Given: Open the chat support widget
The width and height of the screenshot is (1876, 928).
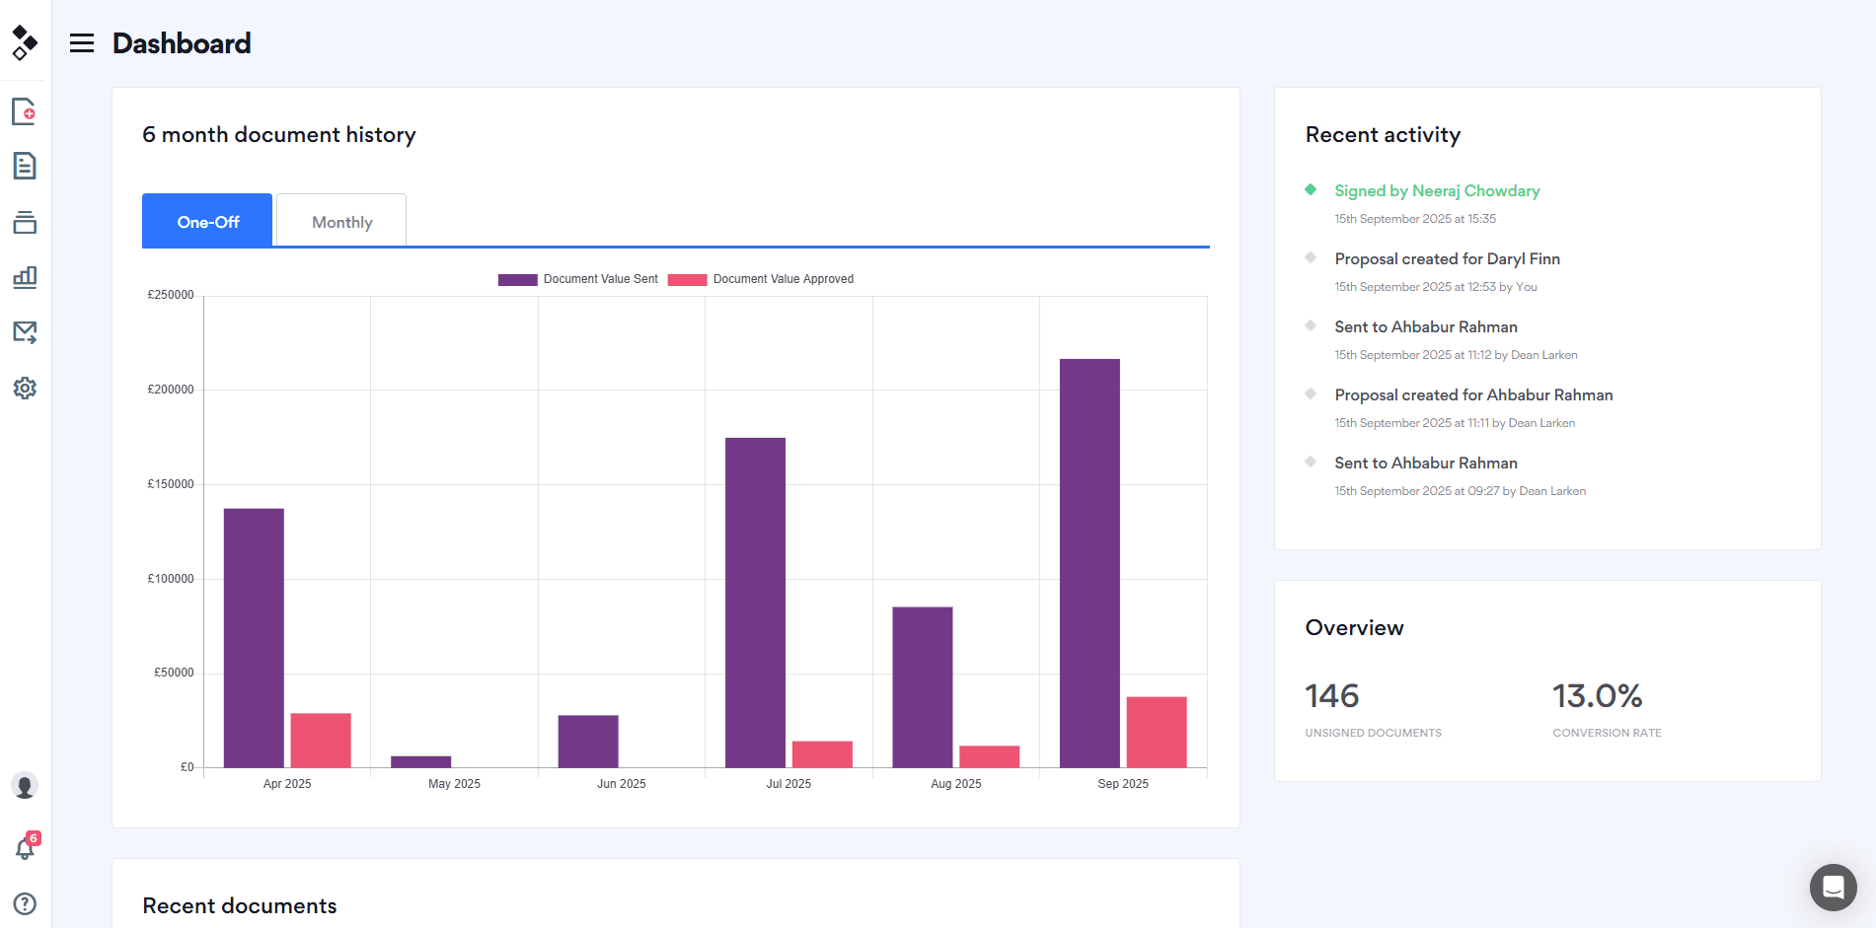Looking at the screenshot, I should (1833, 887).
